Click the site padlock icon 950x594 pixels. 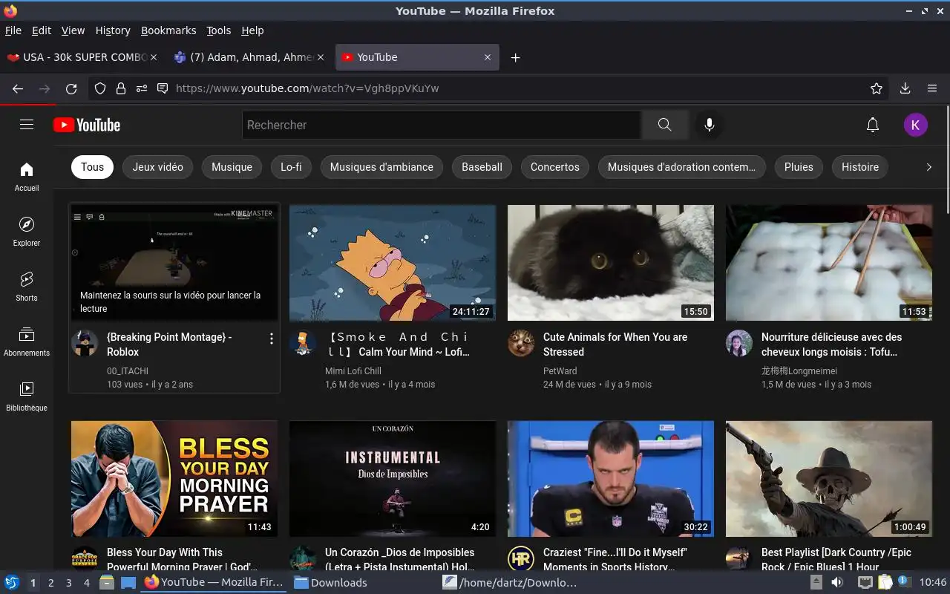pos(121,88)
